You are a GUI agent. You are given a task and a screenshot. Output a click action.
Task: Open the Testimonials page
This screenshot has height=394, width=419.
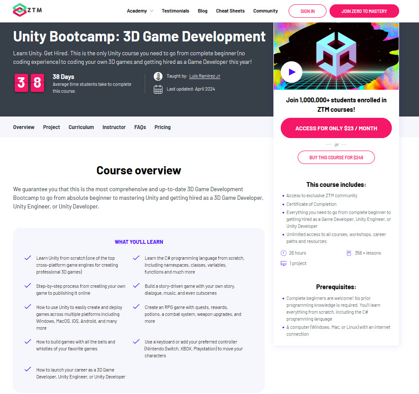click(175, 11)
